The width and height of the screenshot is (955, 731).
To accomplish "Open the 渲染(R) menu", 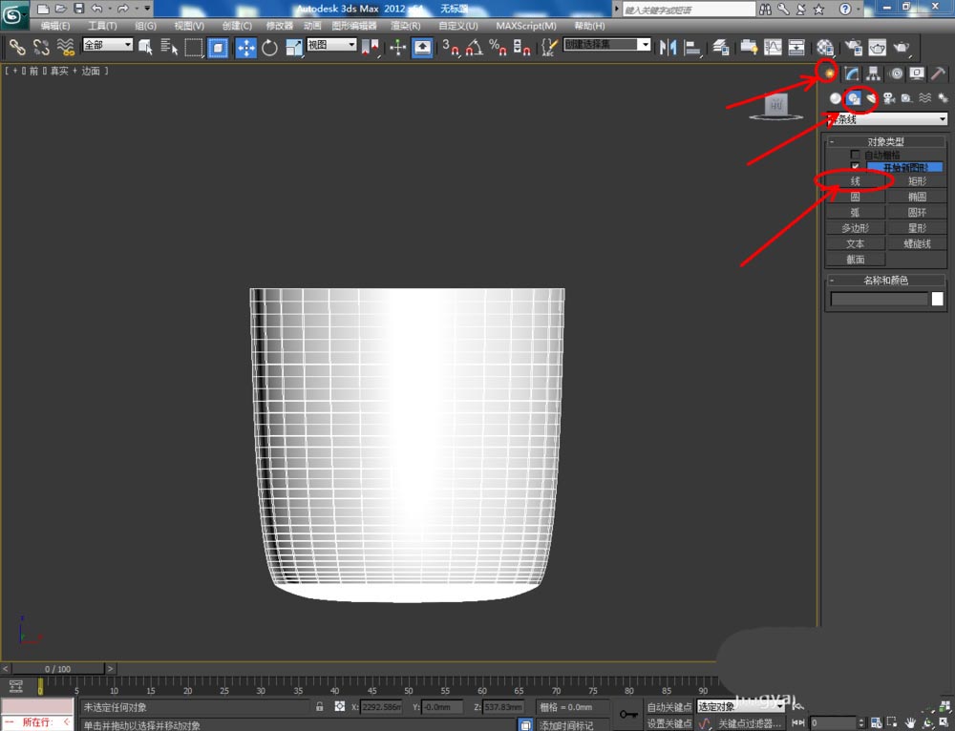I will [x=406, y=26].
